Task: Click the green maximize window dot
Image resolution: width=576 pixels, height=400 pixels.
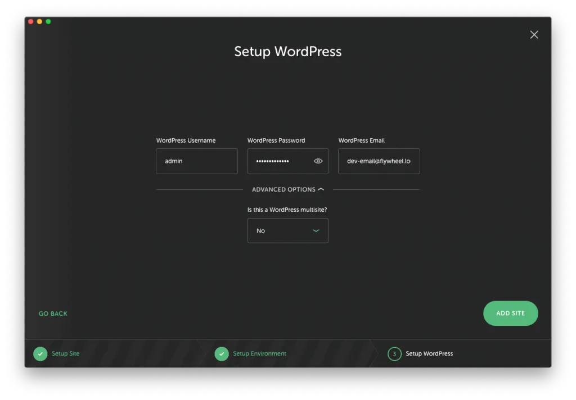Action: tap(48, 22)
